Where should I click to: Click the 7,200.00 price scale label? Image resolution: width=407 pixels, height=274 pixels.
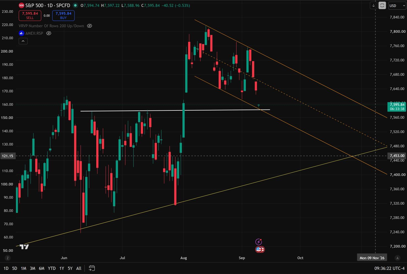pos(397,246)
